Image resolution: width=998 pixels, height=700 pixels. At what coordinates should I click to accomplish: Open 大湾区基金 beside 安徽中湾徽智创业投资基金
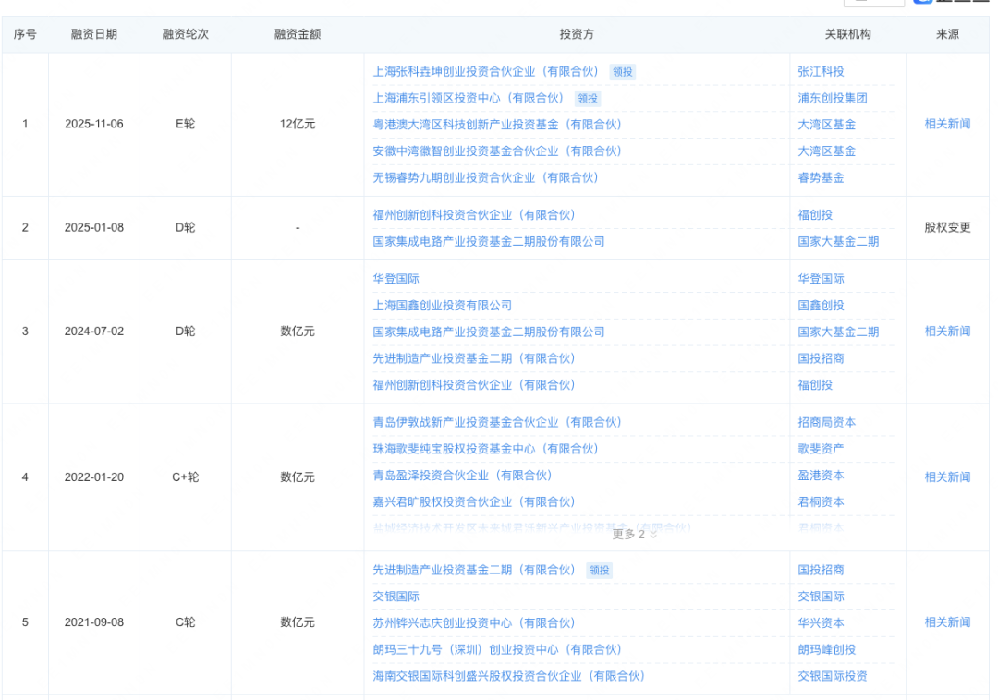tap(827, 151)
